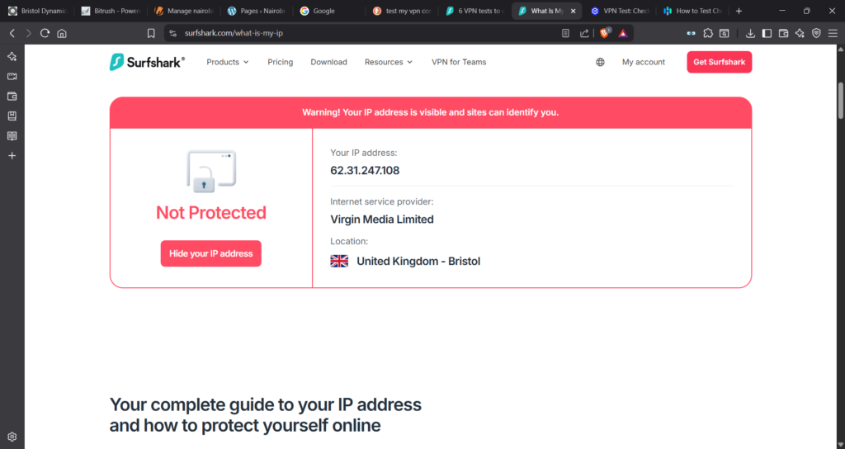Open VPN for Teams menu item
Viewport: 845px width, 449px height.
470,62
